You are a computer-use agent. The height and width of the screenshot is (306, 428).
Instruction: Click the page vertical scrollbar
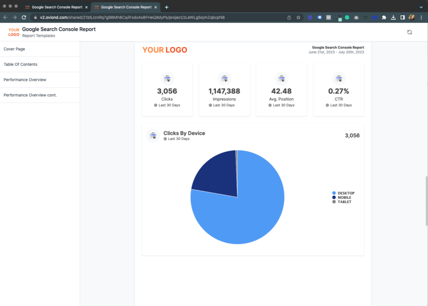[x=426, y=201]
